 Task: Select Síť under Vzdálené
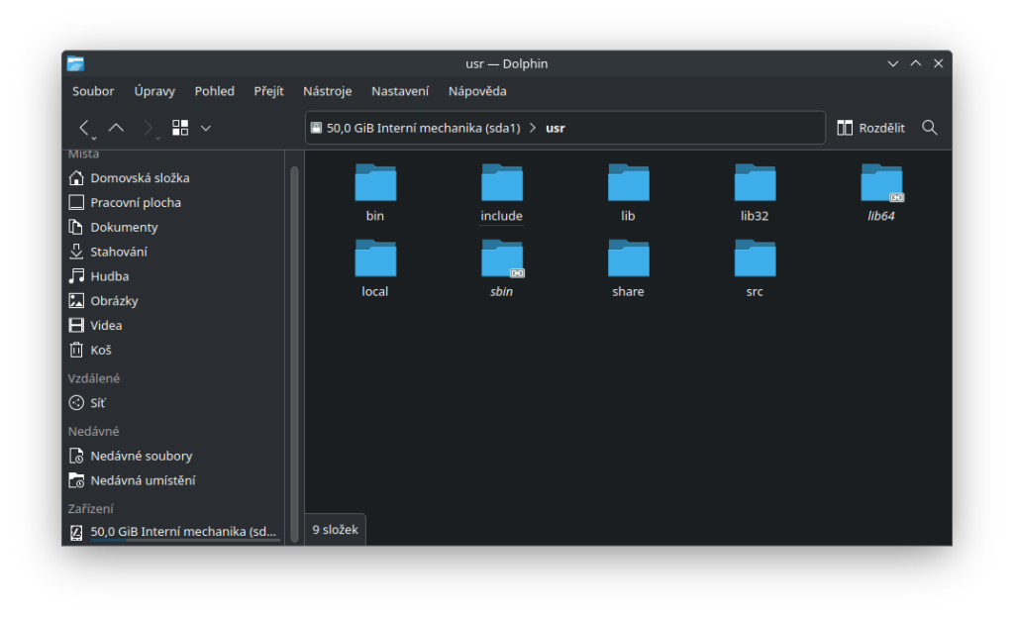pos(97,403)
